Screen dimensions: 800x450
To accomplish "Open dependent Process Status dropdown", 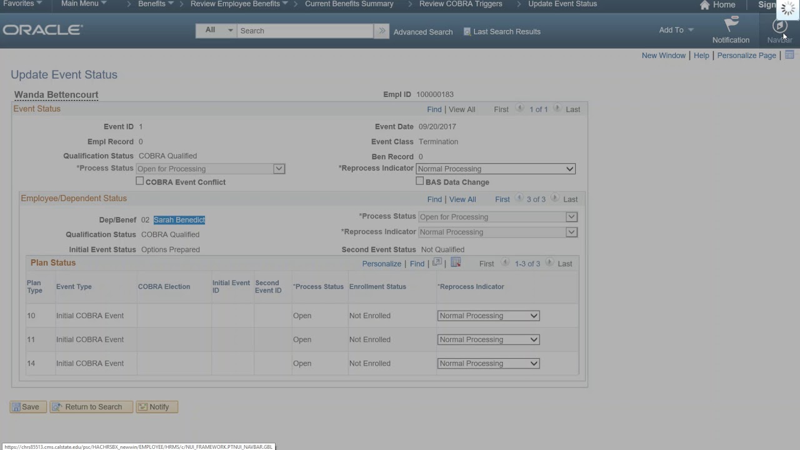I will pyautogui.click(x=497, y=217).
